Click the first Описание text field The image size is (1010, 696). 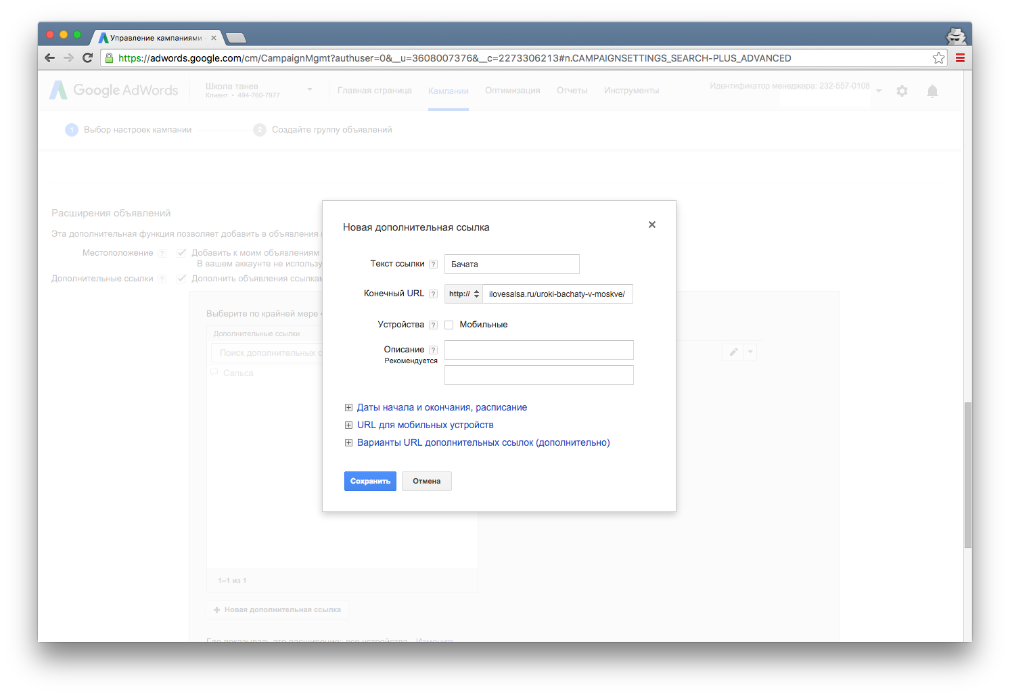539,350
